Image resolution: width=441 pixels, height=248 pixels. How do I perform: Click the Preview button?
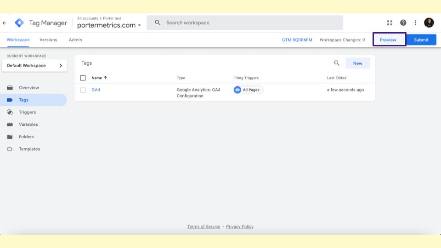tap(389, 39)
